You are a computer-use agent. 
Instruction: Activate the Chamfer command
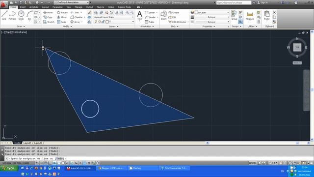click(x=77, y=17)
